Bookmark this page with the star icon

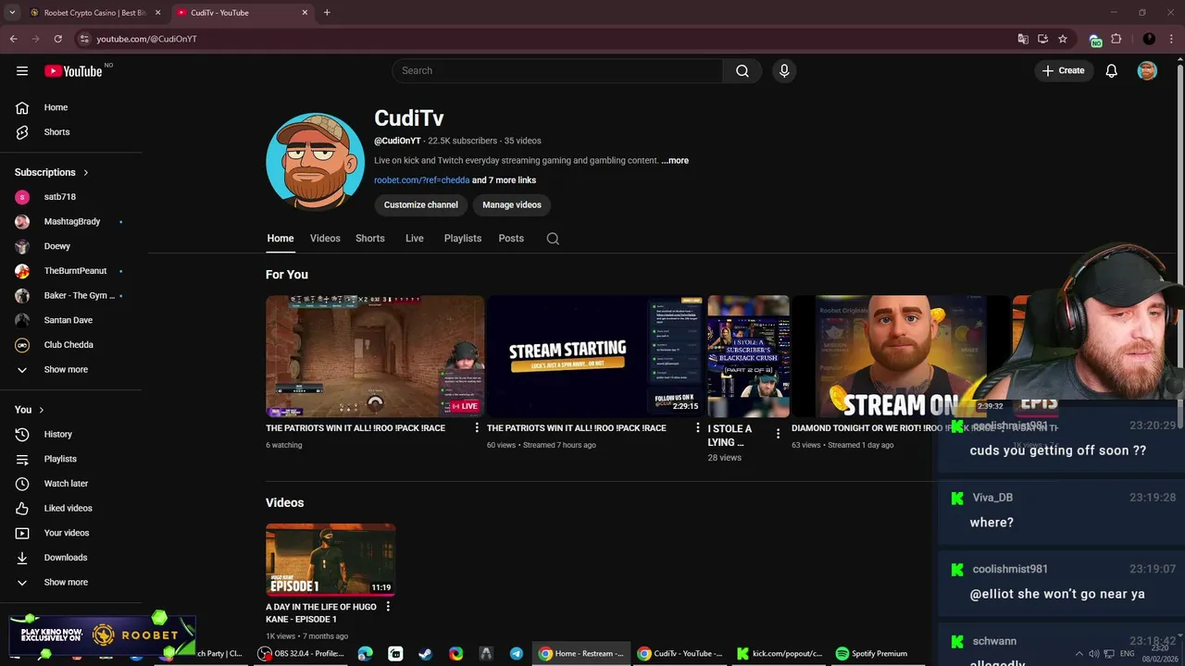(x=1063, y=39)
